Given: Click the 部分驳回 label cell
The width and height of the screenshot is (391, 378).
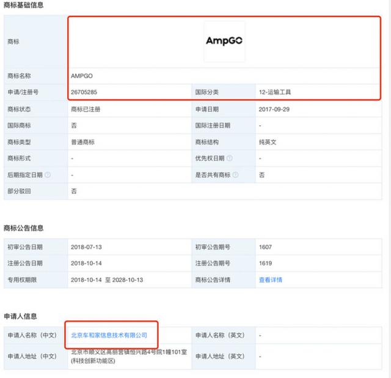Looking at the screenshot, I should pos(36,191).
